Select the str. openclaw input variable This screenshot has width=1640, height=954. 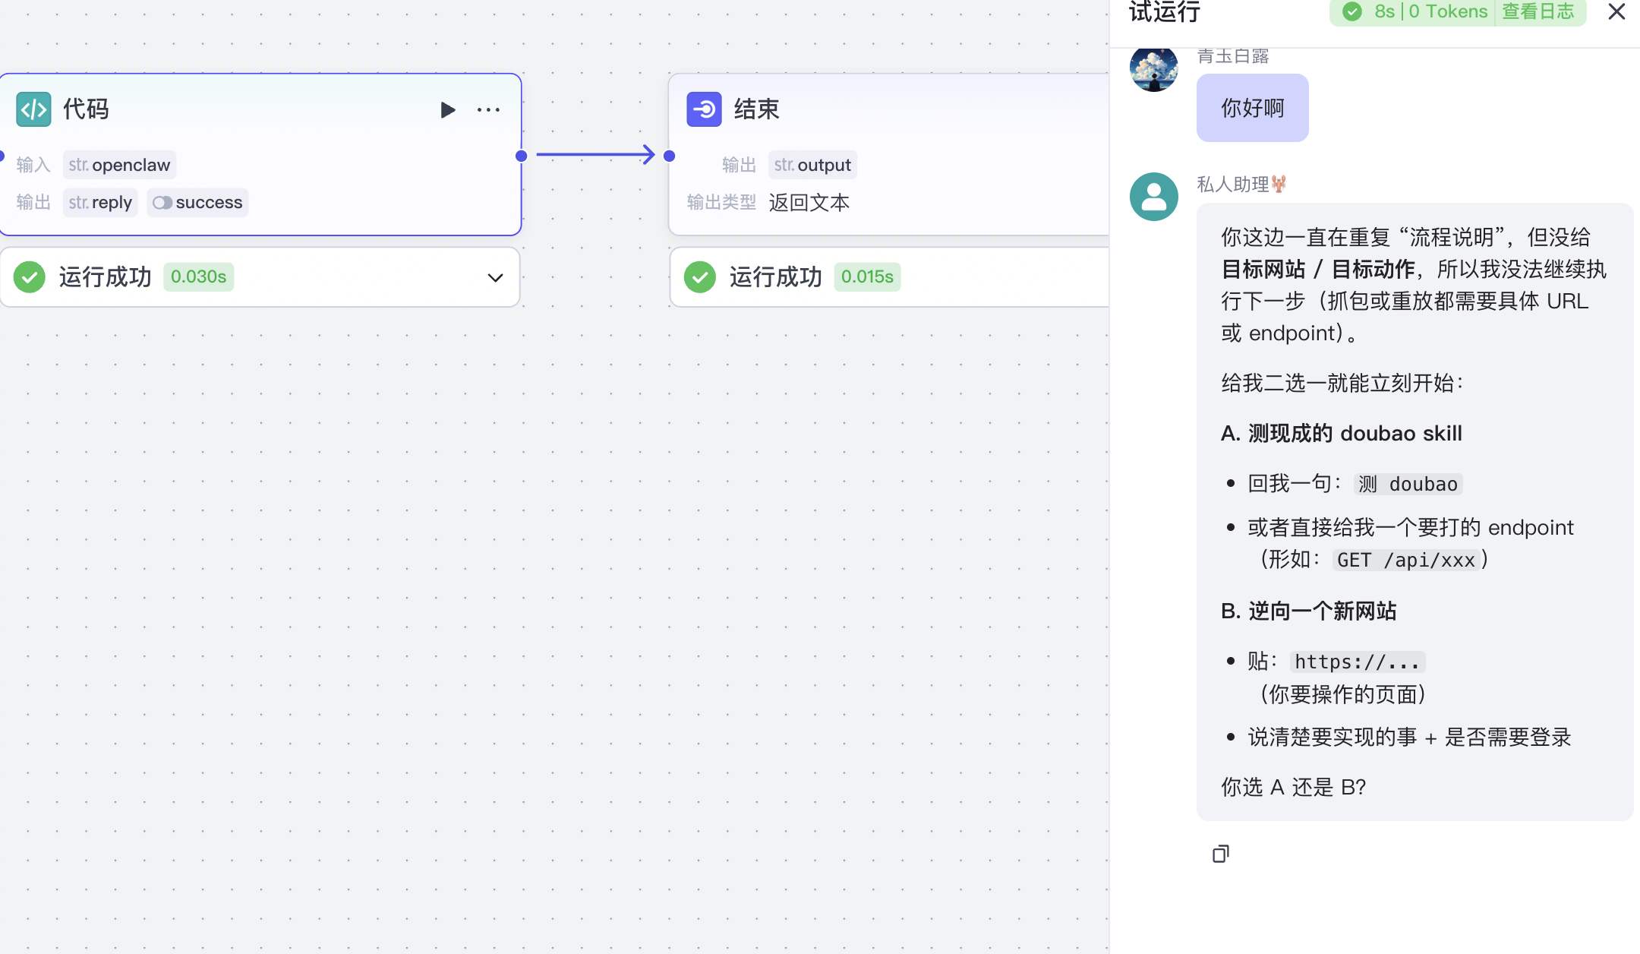pos(119,165)
